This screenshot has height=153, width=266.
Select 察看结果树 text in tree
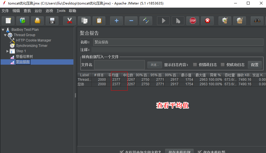(x=24, y=57)
